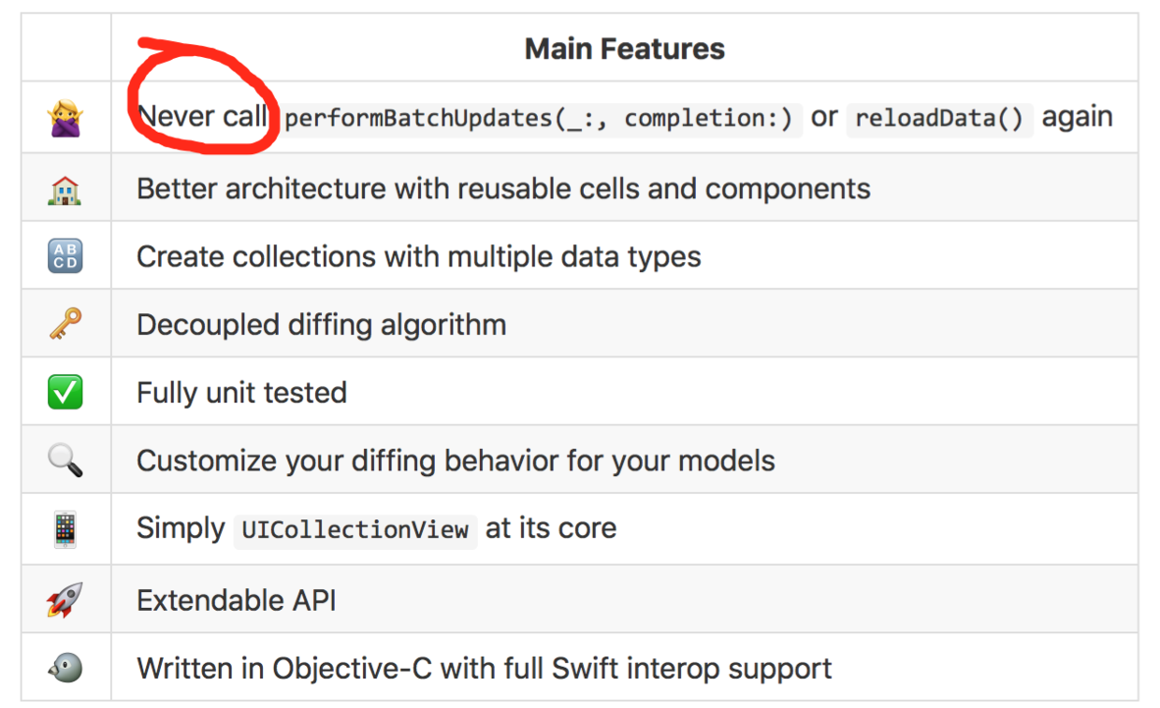Click the key emoji icon
The width and height of the screenshot is (1160, 708).
(x=65, y=325)
